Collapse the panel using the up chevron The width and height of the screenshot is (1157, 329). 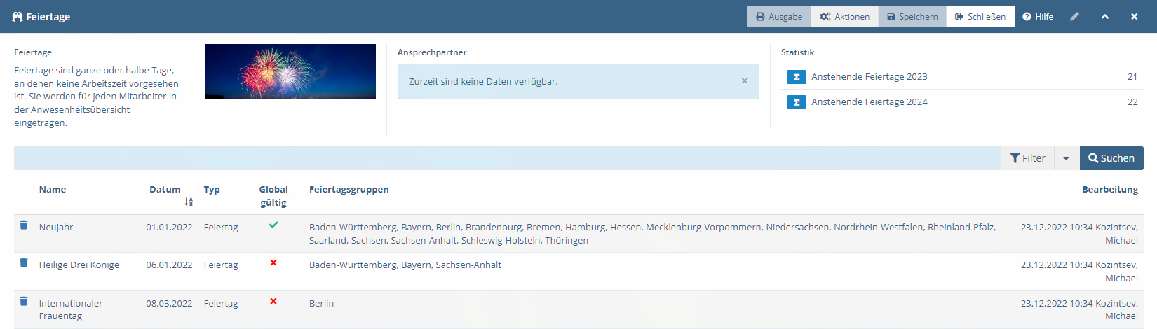pos(1105,17)
